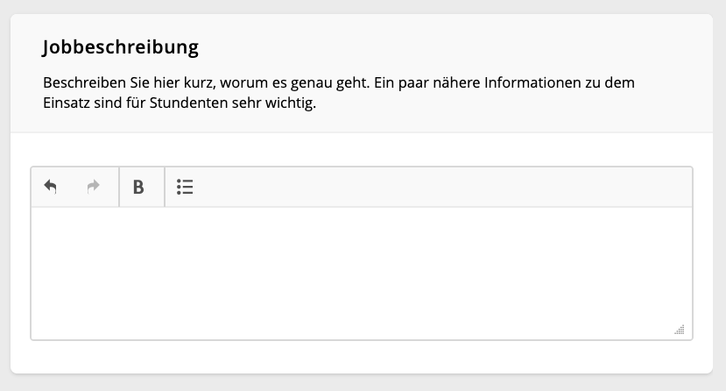Click the redo arrow icon

[94, 187]
